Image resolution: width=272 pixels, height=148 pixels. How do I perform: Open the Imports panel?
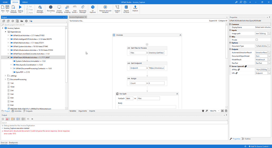[92, 111]
